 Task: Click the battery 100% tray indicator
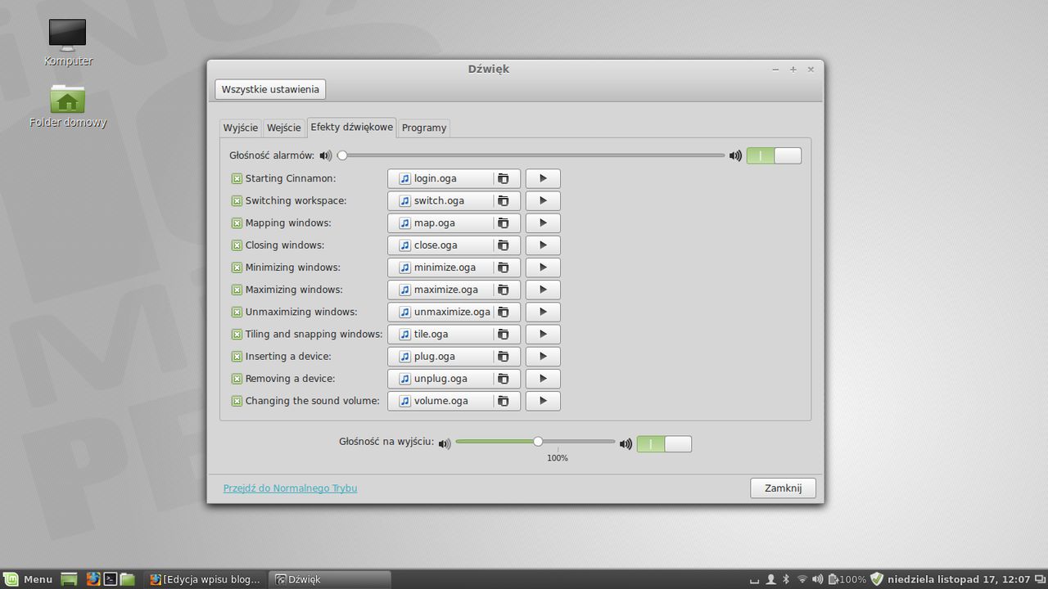pos(847,579)
